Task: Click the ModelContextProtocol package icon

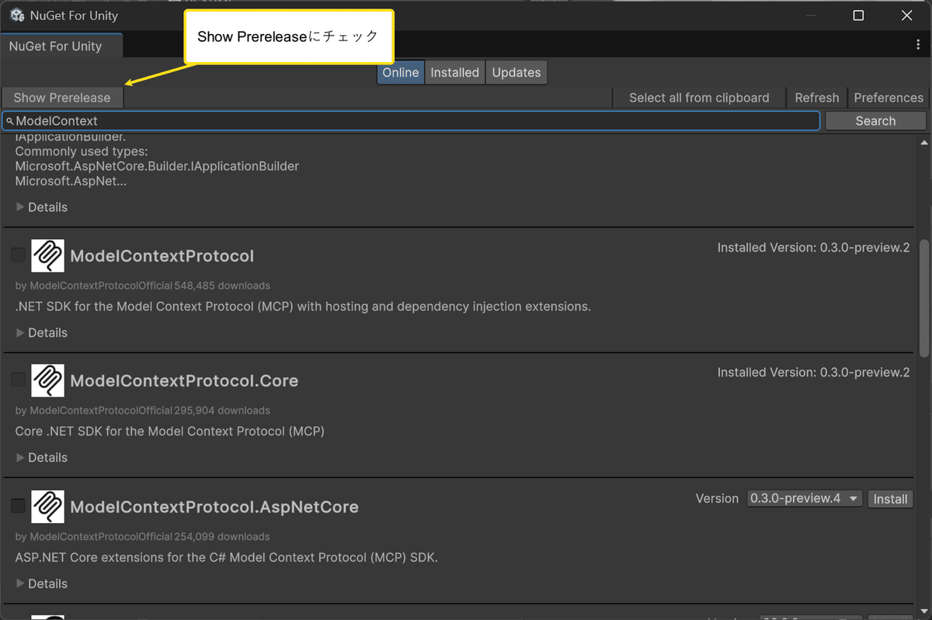Action: (x=47, y=255)
